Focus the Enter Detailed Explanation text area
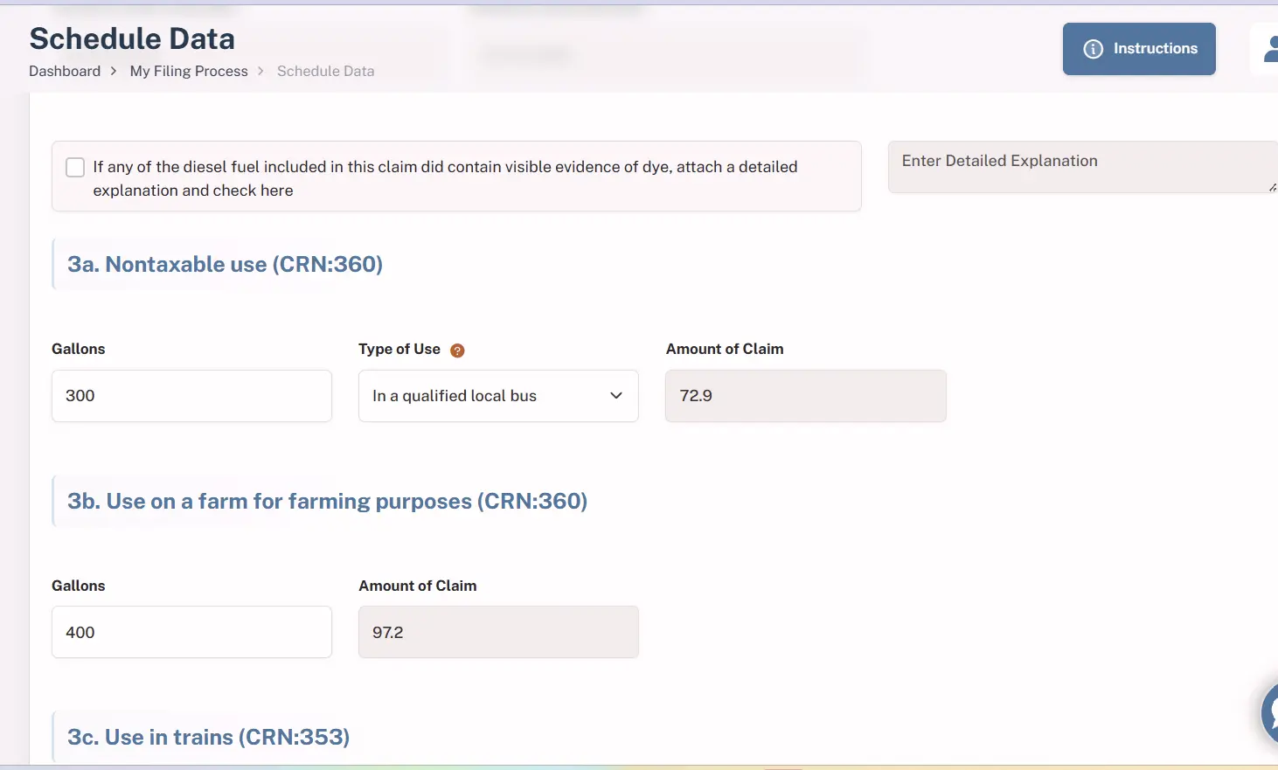 [1082, 167]
